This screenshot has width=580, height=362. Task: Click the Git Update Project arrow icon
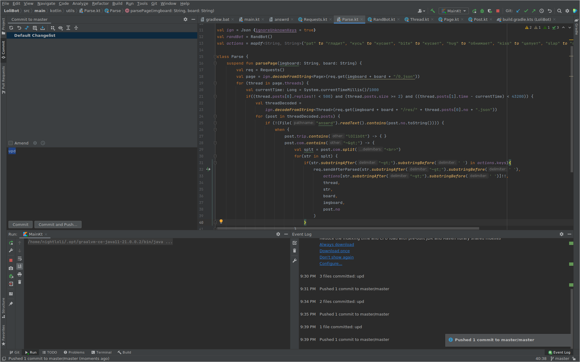[518, 11]
